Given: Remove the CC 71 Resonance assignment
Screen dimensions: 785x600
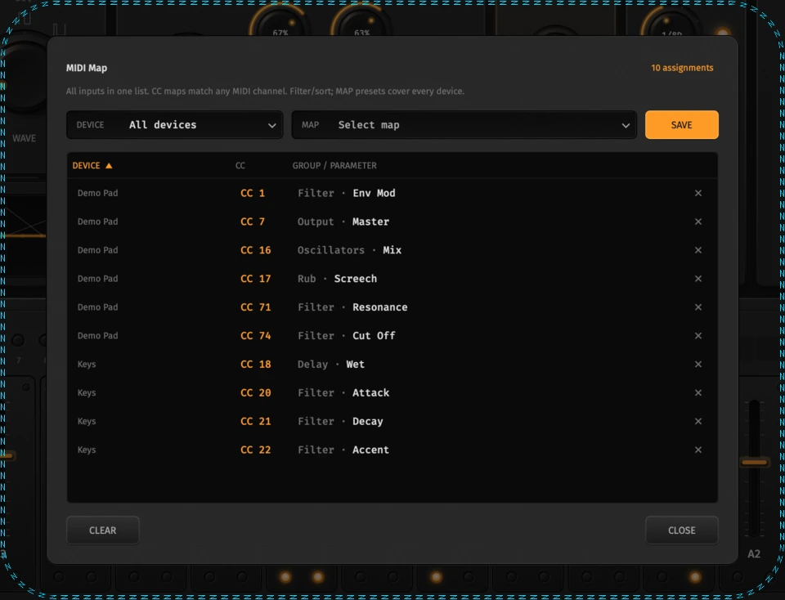Looking at the screenshot, I should (x=698, y=307).
